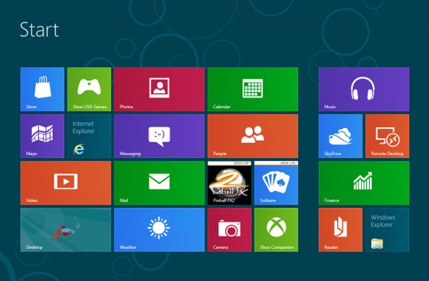Launch Remote Desktop tile
The height and width of the screenshot is (281, 429).
coord(388,136)
